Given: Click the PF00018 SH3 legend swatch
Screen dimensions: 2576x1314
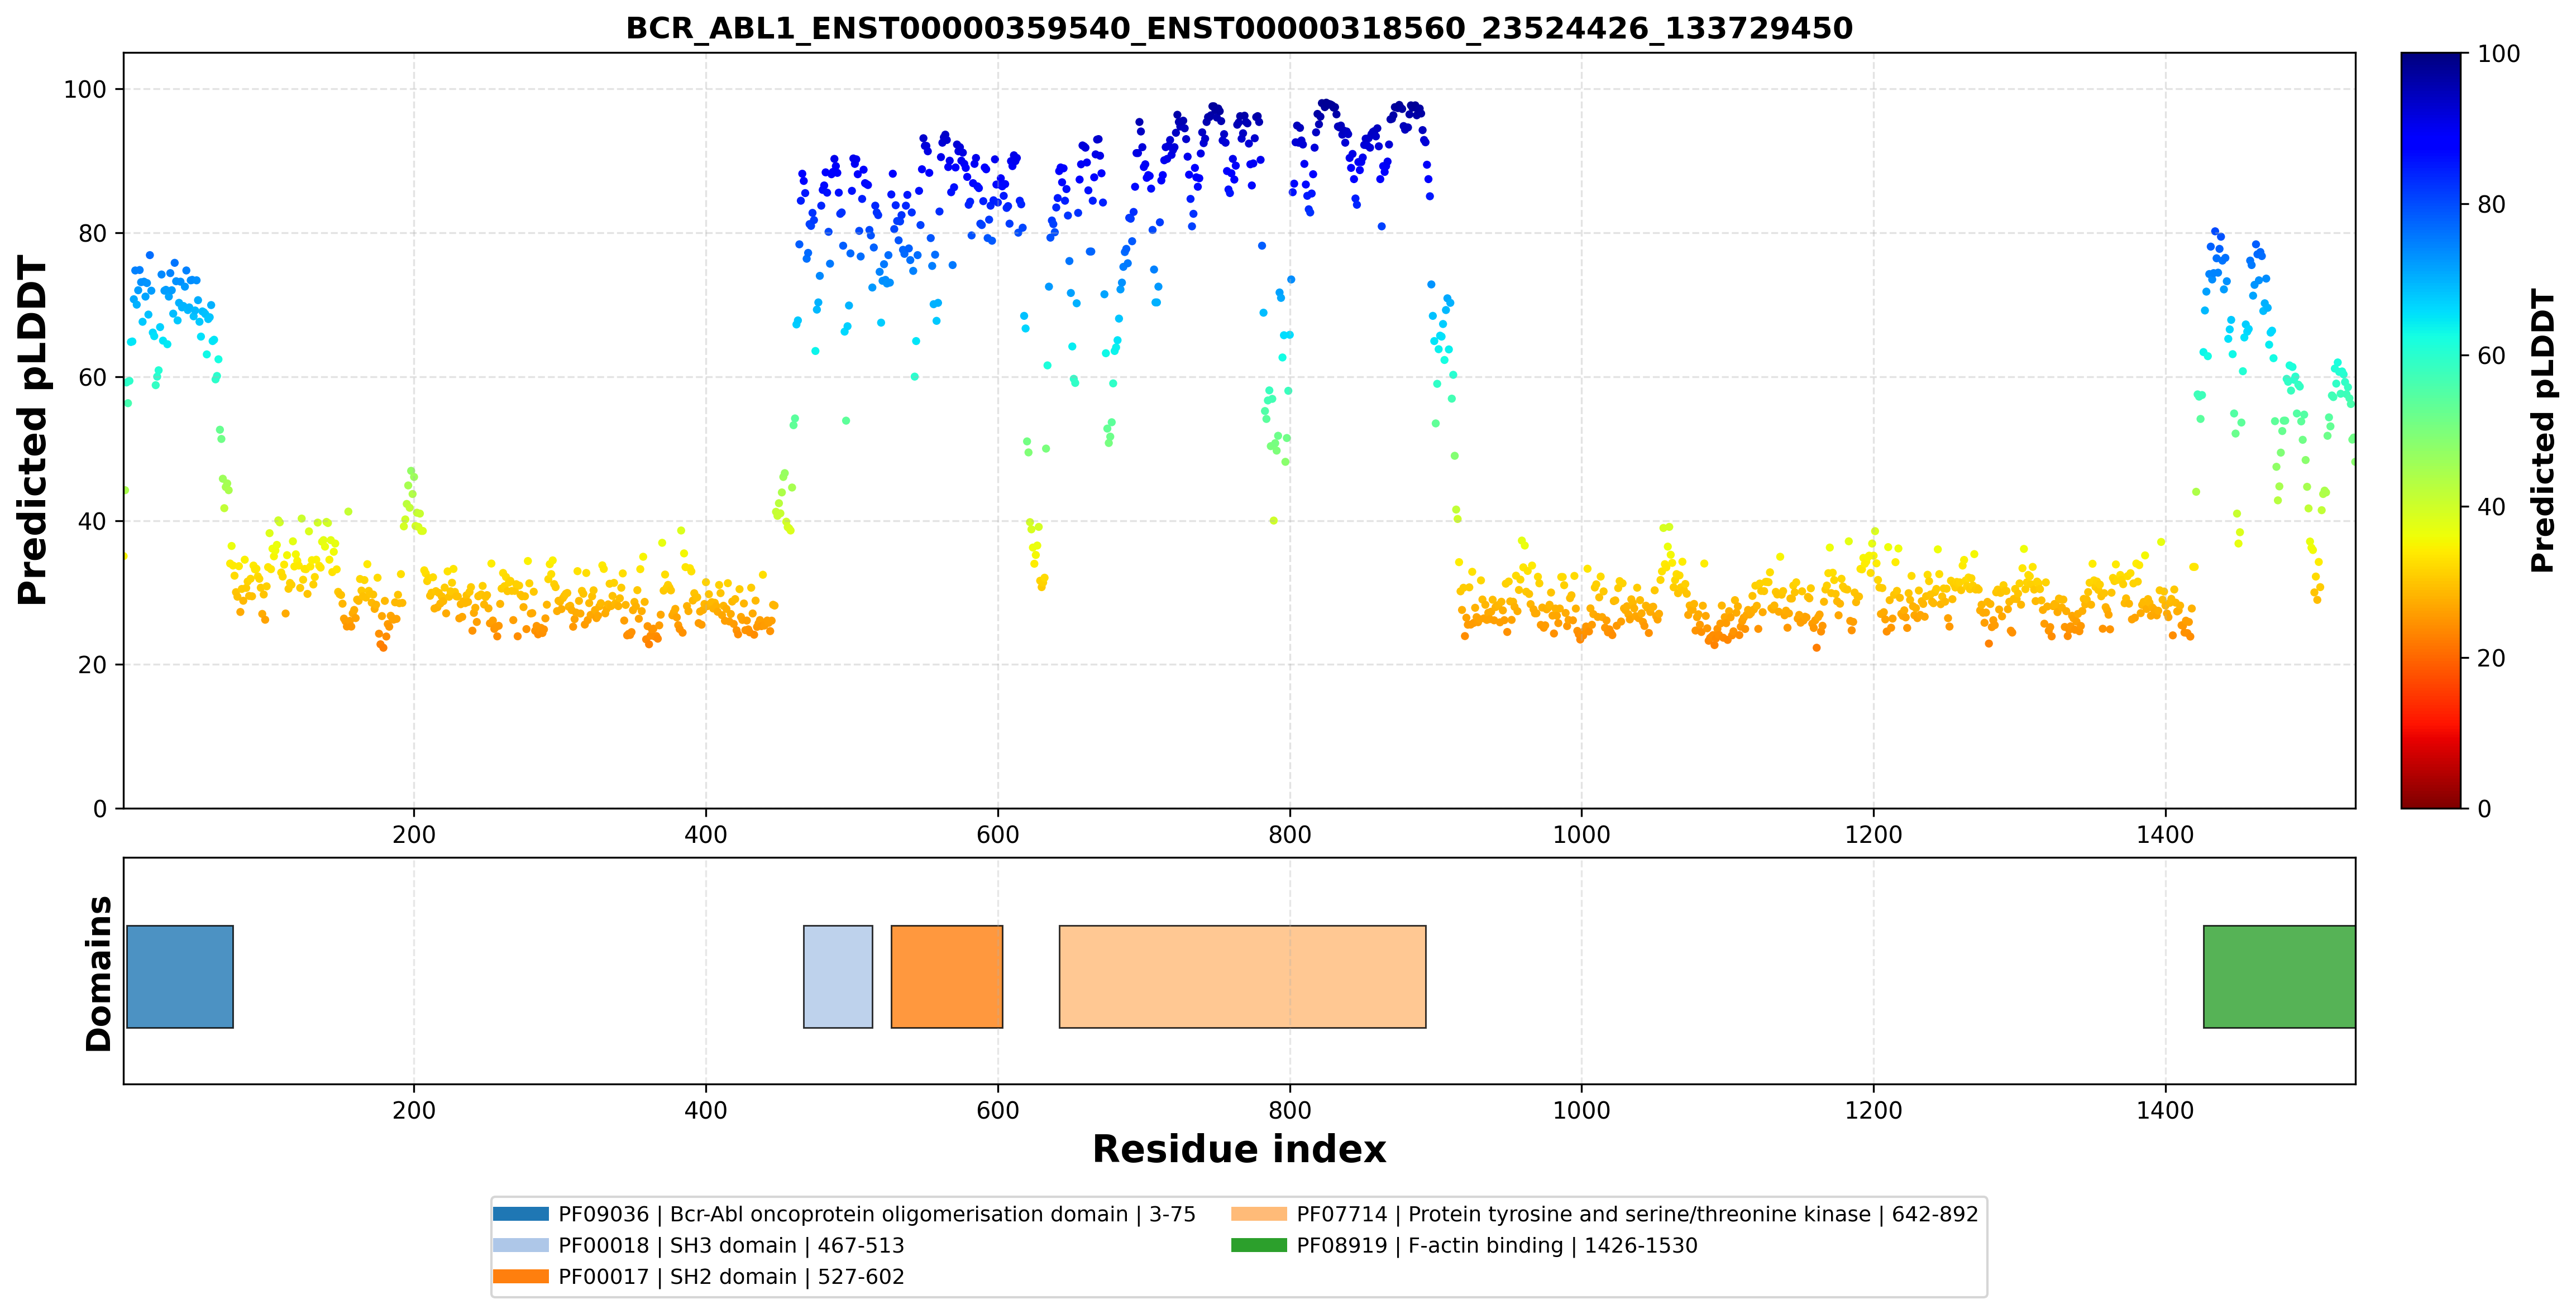Looking at the screenshot, I should click(x=521, y=1245).
